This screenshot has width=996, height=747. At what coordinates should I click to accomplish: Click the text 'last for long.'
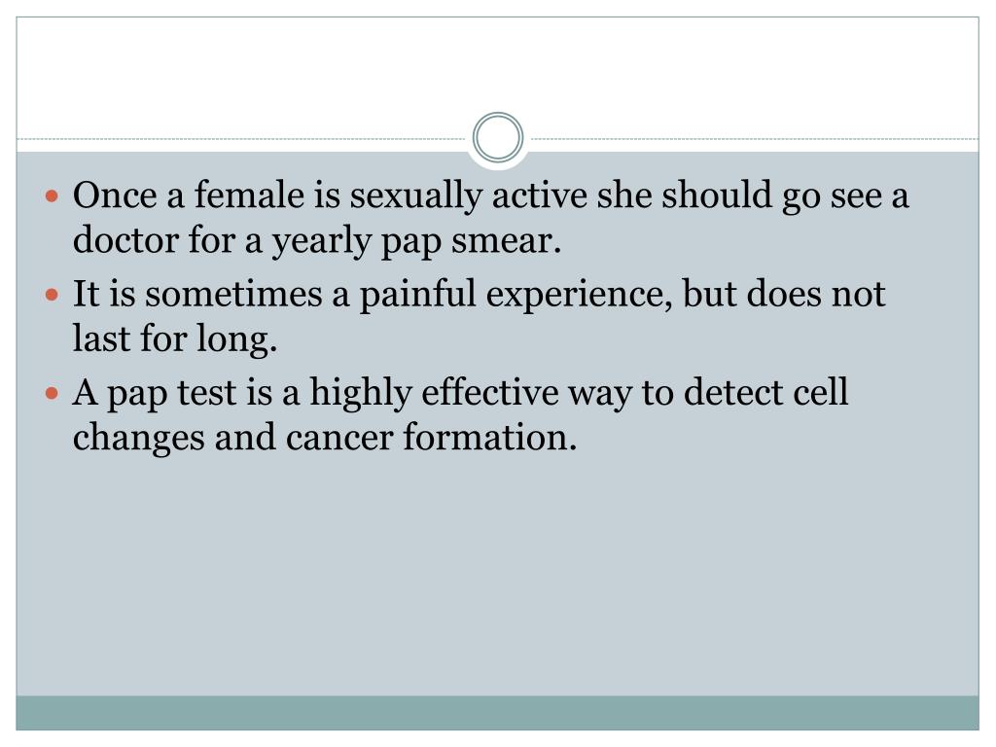tap(175, 338)
